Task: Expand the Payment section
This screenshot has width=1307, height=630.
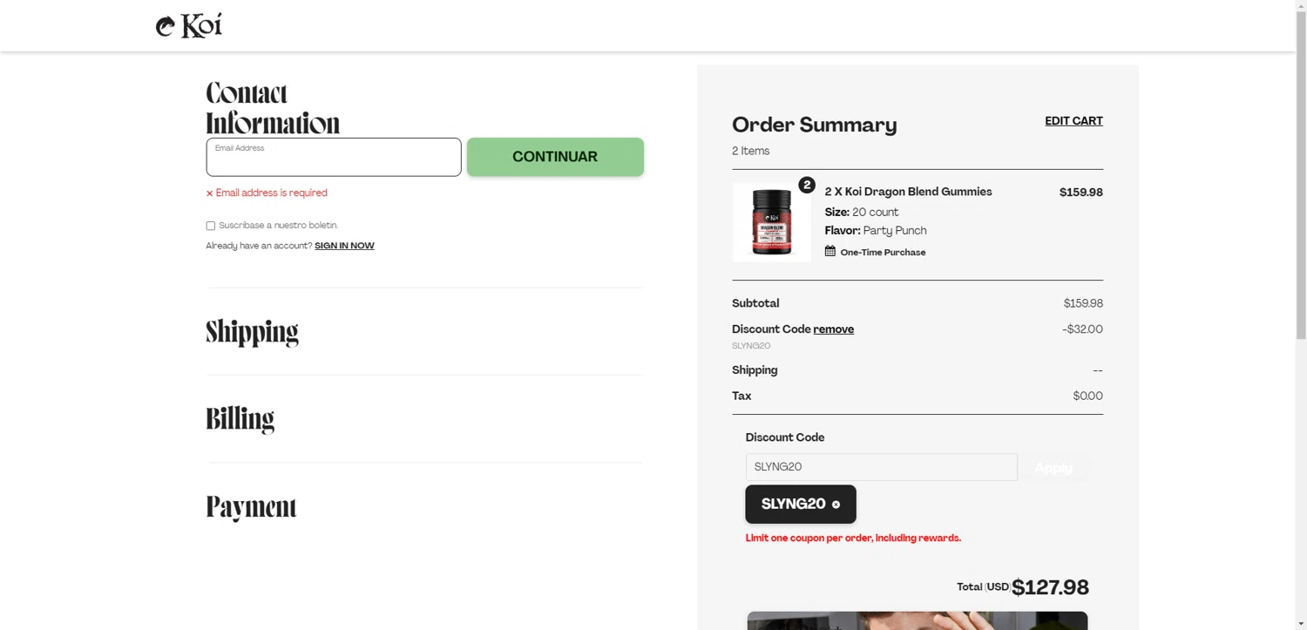Action: (x=251, y=506)
